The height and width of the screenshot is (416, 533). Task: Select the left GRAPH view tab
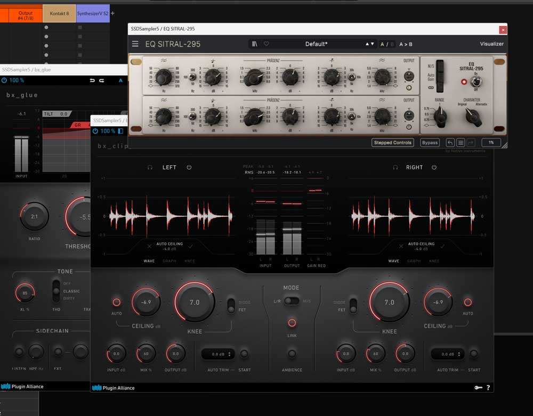(x=169, y=261)
